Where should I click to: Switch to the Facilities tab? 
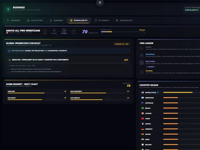point(35,20)
